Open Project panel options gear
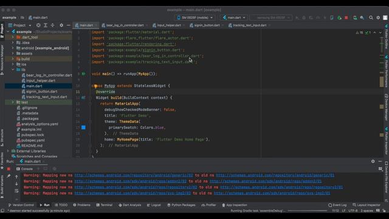This screenshot has height=219, width=389. pos(61,26)
